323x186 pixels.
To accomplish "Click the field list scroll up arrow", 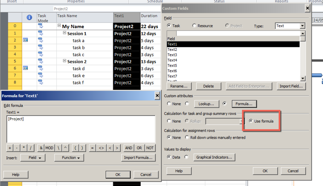I will click(x=303, y=33).
